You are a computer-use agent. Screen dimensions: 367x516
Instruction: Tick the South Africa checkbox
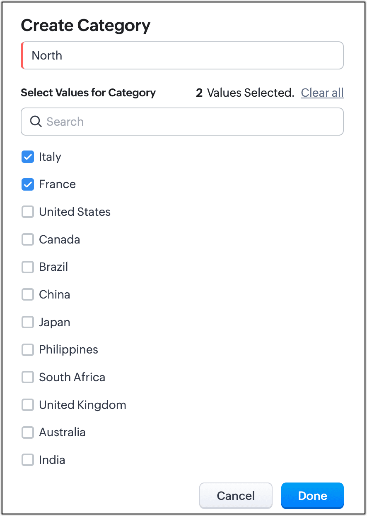pos(28,377)
